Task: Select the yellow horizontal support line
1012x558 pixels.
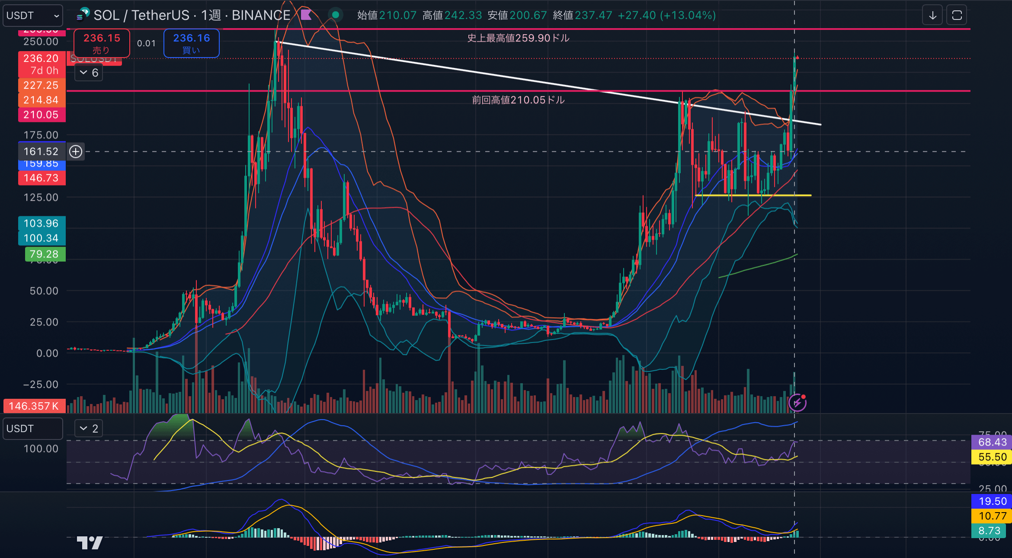Action: click(753, 196)
